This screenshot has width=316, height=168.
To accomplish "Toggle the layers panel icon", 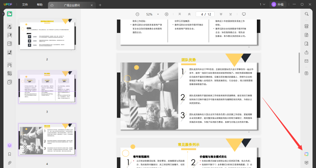I will [x=10, y=145].
